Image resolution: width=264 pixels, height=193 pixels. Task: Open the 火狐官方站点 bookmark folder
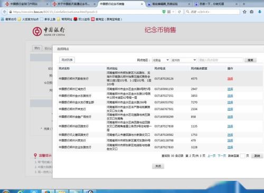28,19
